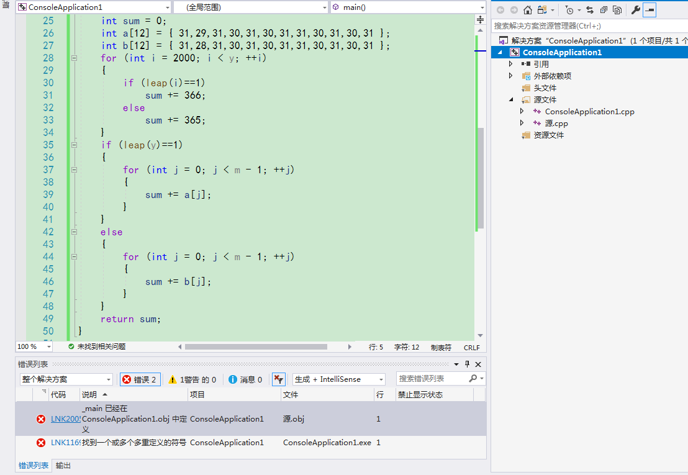Toggle the 消息 0 messages filter
Image resolution: width=688 pixels, height=475 pixels.
pyautogui.click(x=245, y=379)
